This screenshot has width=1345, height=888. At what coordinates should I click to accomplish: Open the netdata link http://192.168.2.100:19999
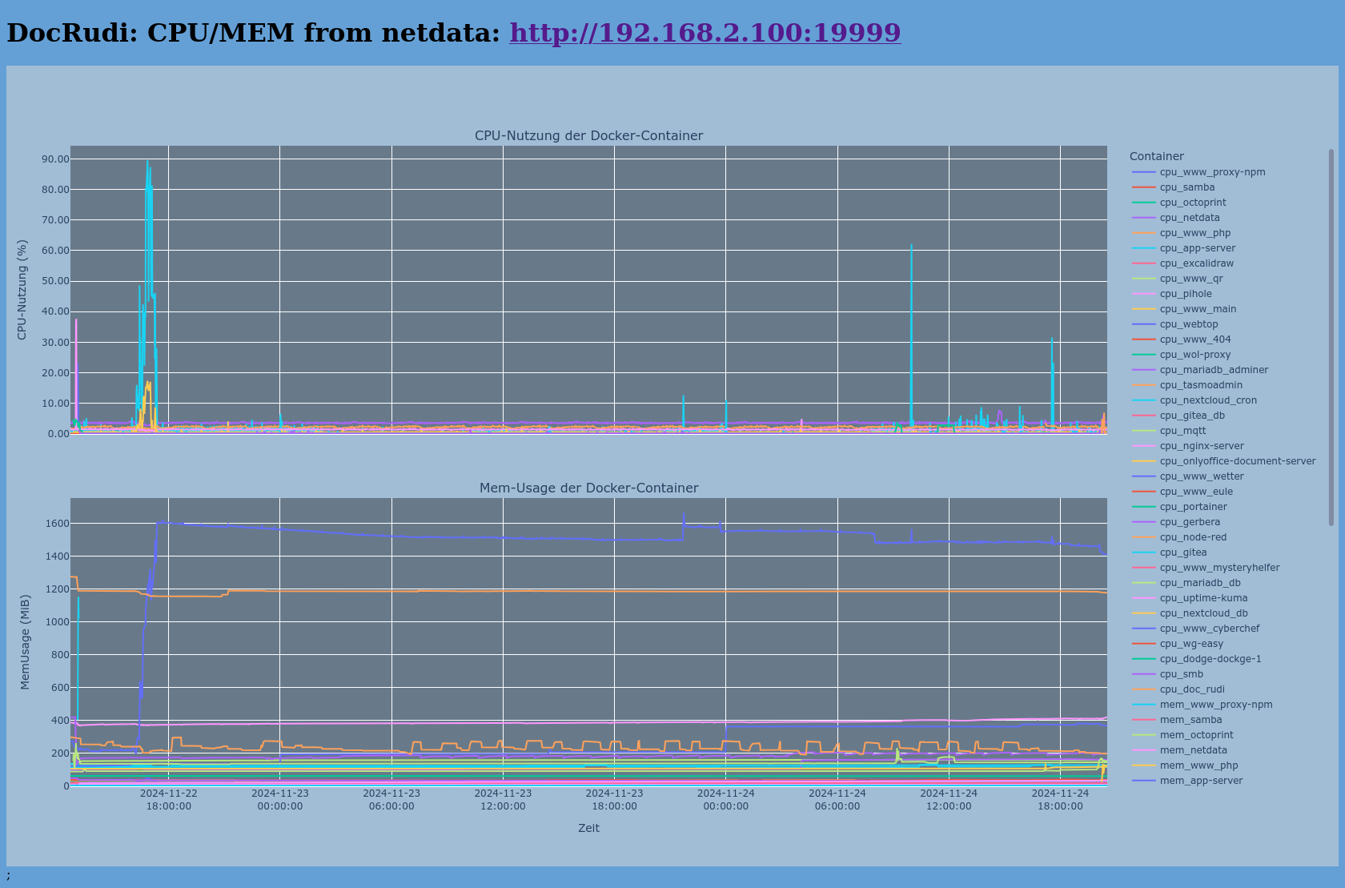click(705, 33)
